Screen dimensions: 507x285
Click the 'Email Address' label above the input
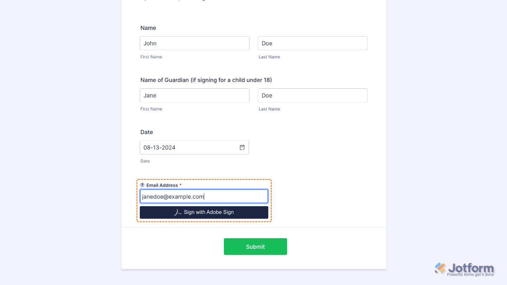(x=162, y=185)
